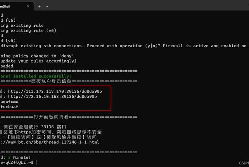Expand the new tab profile dropdown
Image resolution: width=249 pixels, height=167 pixels.
(47, 6)
